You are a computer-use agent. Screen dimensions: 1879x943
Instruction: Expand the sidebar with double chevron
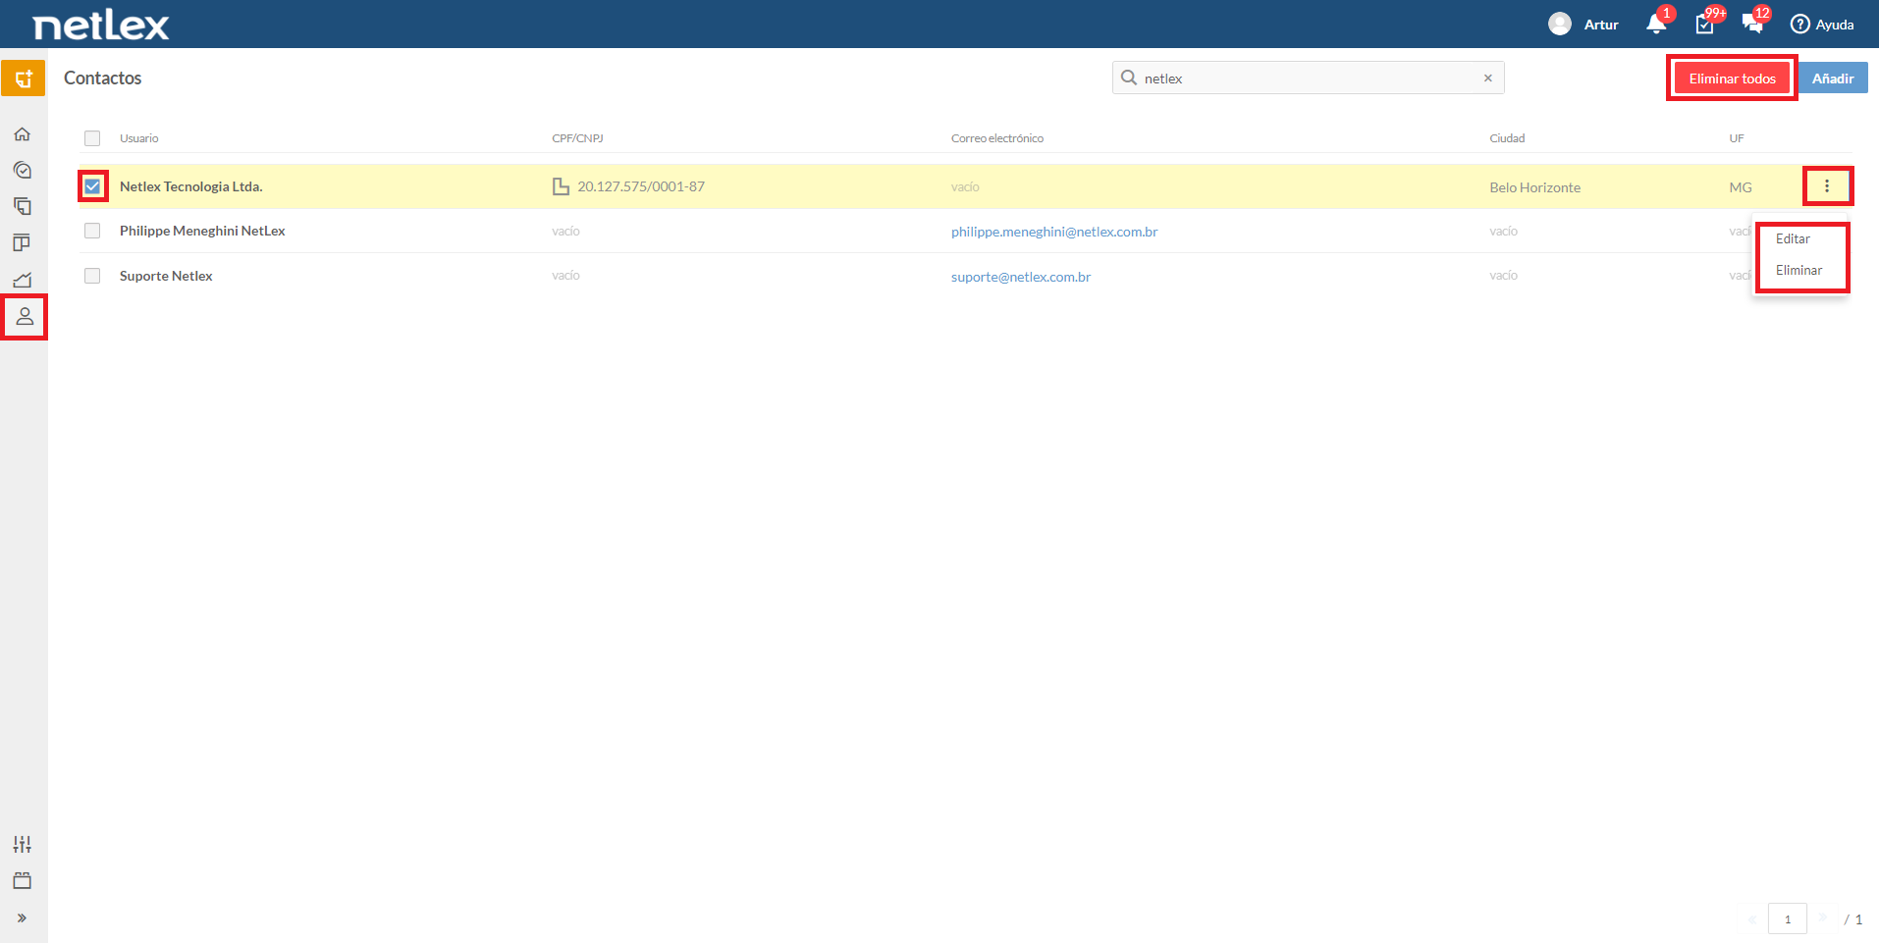click(22, 918)
